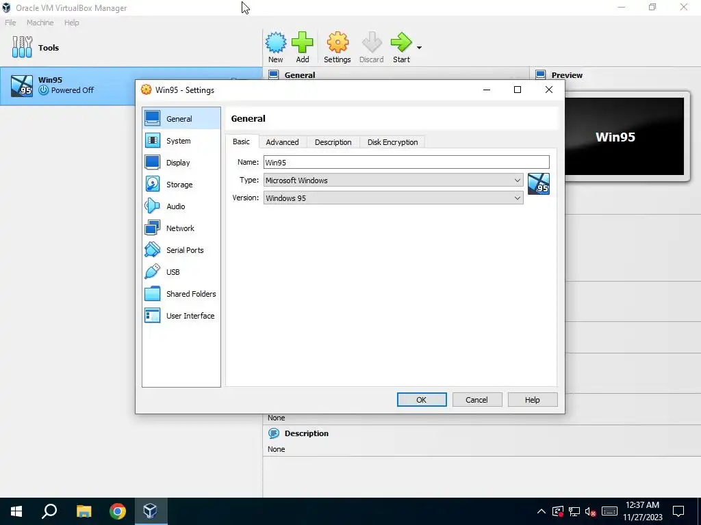The width and height of the screenshot is (701, 525).
Task: Click the Settings gear toolbar icon
Action: point(337,42)
